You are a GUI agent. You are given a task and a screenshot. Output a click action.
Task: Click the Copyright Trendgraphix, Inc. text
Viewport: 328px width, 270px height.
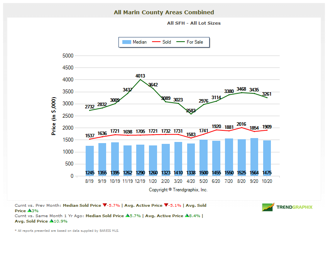point(178,190)
